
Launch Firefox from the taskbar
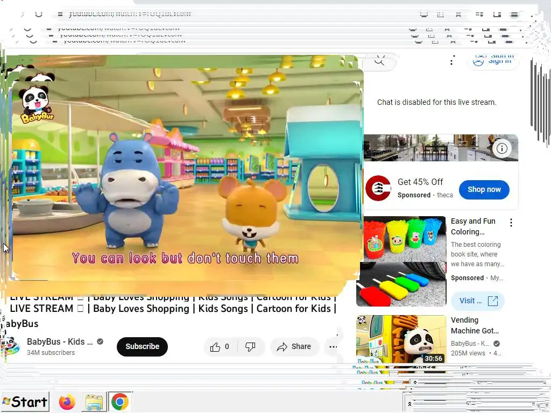point(67,402)
